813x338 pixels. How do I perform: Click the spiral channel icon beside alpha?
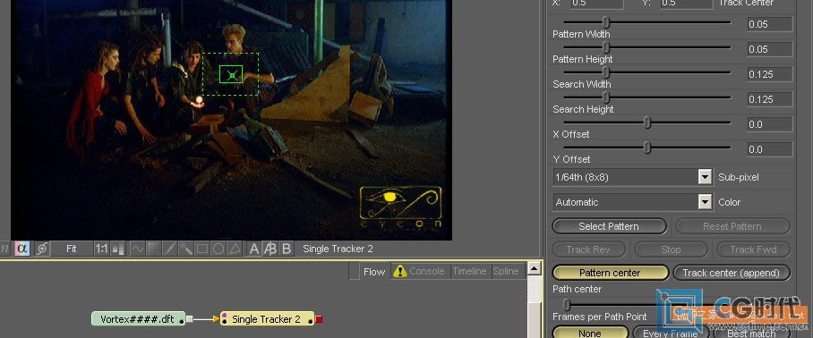click(x=42, y=249)
